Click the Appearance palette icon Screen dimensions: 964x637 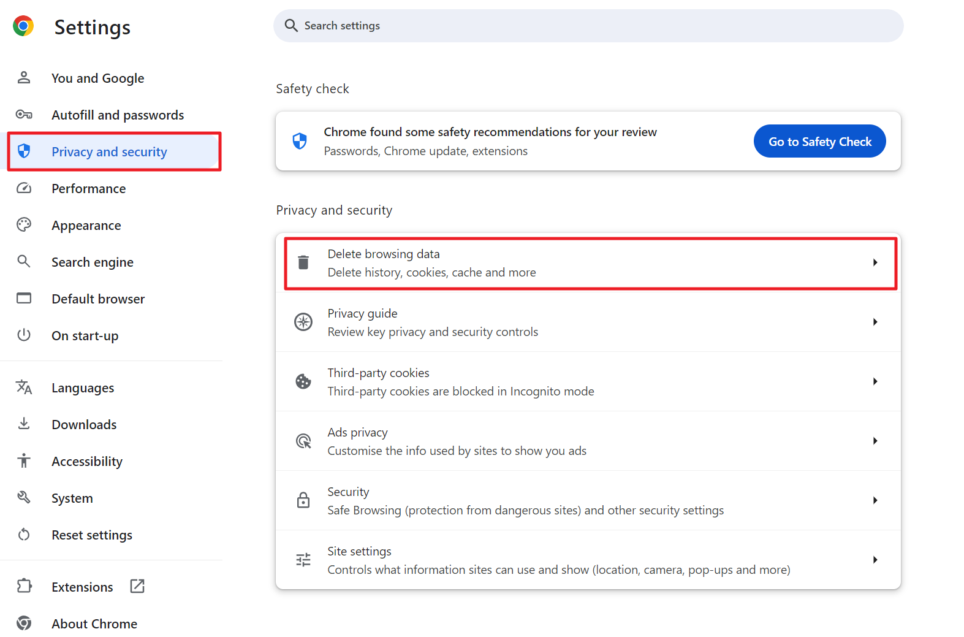click(24, 224)
